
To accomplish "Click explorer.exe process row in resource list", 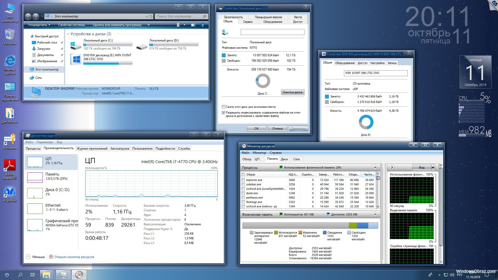I will 308,179.
